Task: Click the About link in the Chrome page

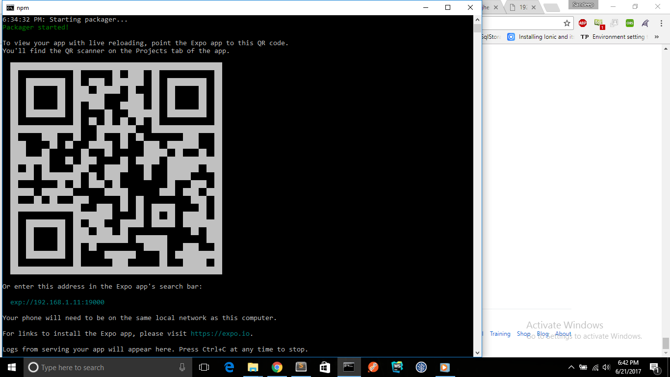Action: (x=563, y=334)
